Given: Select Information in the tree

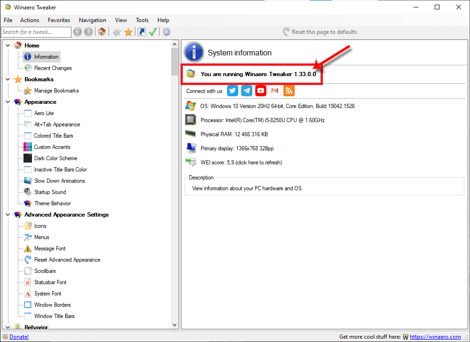Looking at the screenshot, I should click(x=46, y=57).
